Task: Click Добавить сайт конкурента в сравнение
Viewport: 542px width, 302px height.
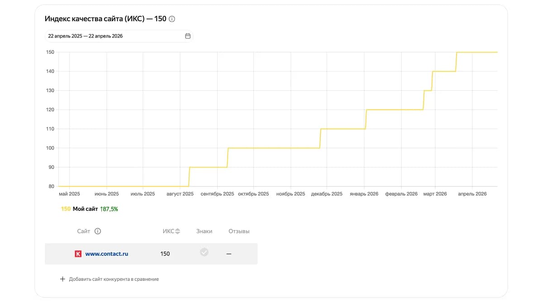Action: pos(114,279)
